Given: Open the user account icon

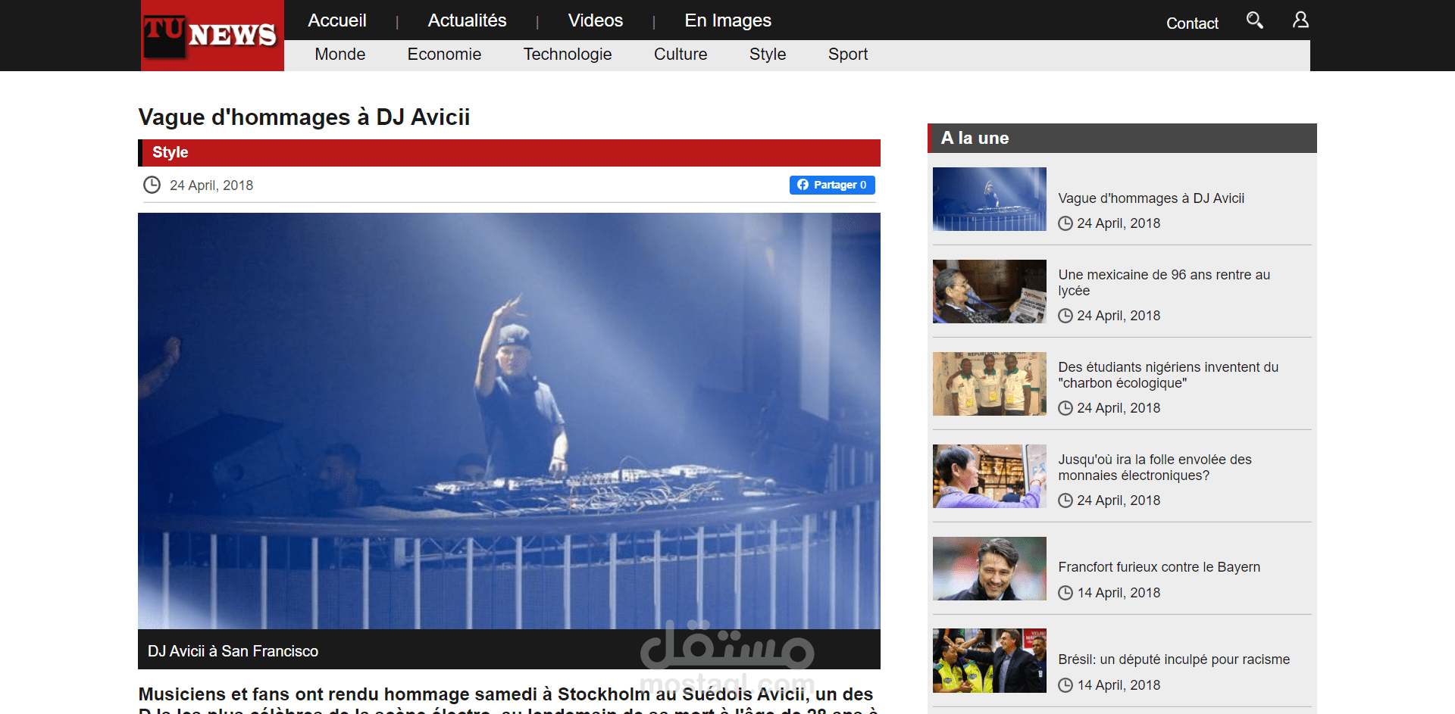Looking at the screenshot, I should tap(1300, 20).
